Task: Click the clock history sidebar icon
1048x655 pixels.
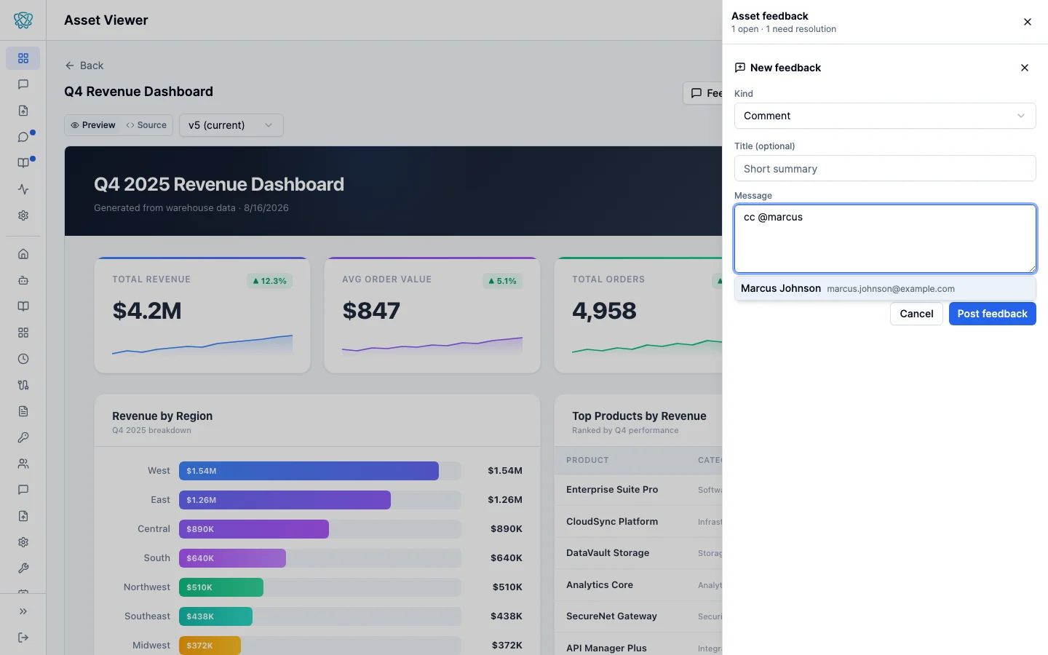Action: [23, 359]
